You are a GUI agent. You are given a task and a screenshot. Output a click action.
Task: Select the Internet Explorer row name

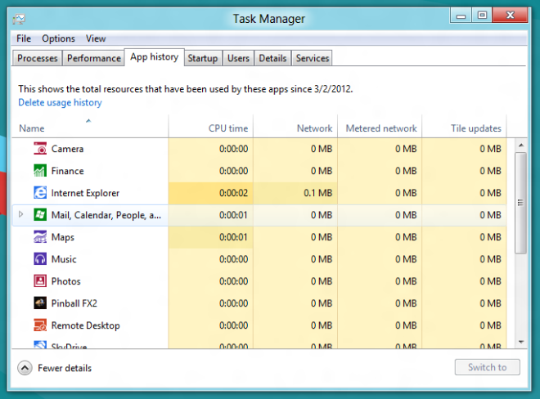(x=85, y=193)
